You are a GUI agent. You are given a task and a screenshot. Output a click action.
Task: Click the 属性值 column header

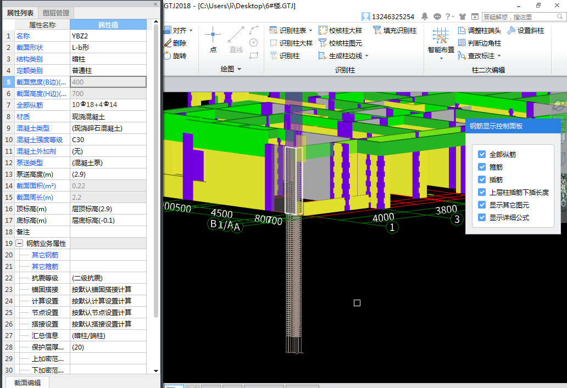click(108, 25)
